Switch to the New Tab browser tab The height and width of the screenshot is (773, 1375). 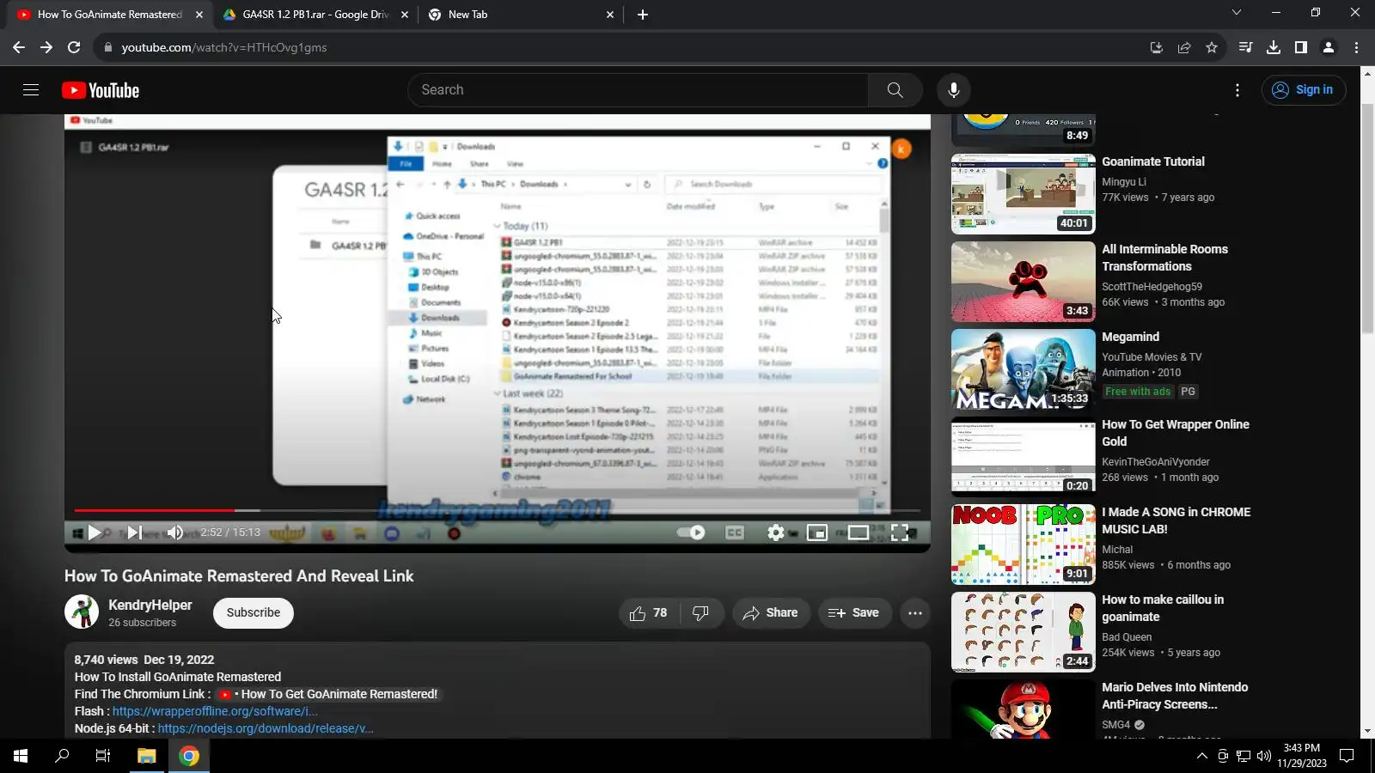519,15
